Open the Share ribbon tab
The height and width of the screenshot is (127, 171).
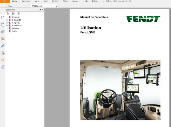(x=66, y=1)
